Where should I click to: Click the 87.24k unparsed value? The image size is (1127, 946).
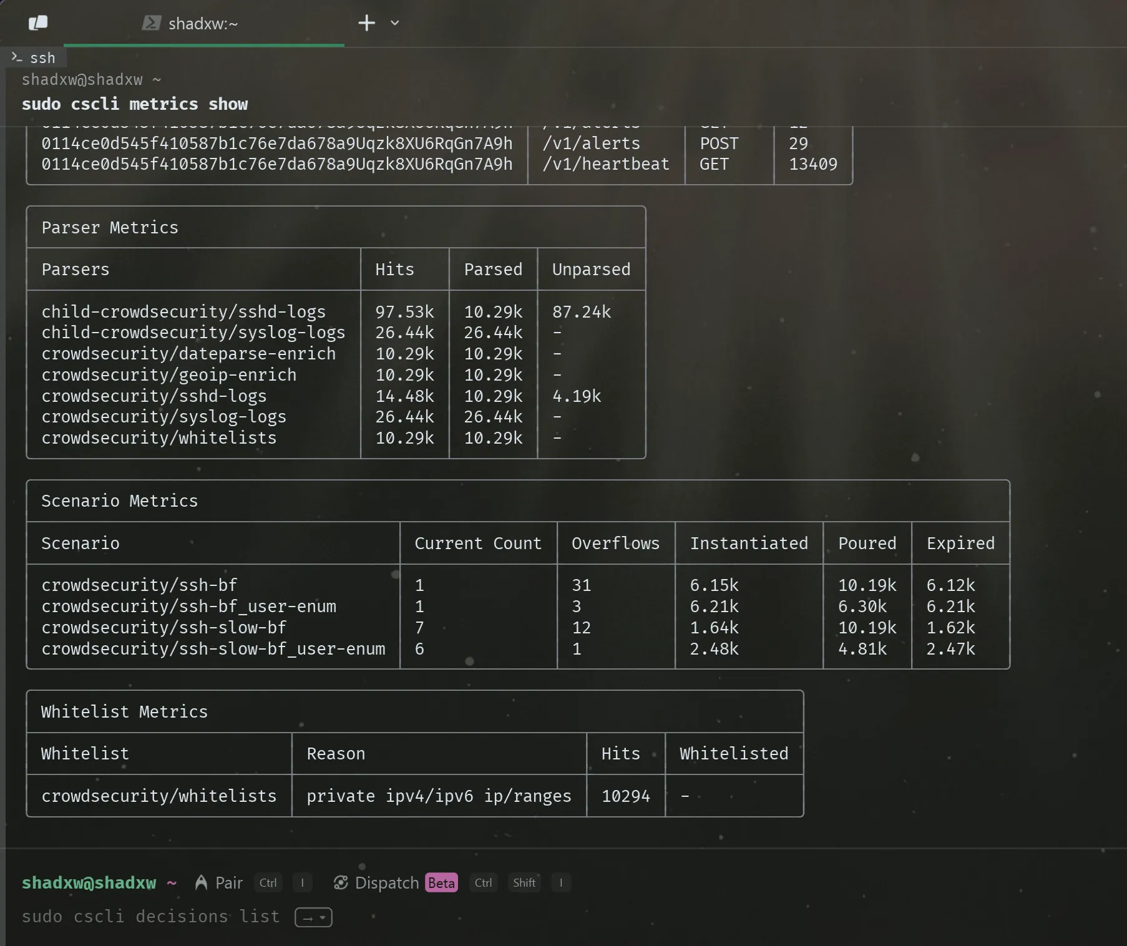point(582,312)
